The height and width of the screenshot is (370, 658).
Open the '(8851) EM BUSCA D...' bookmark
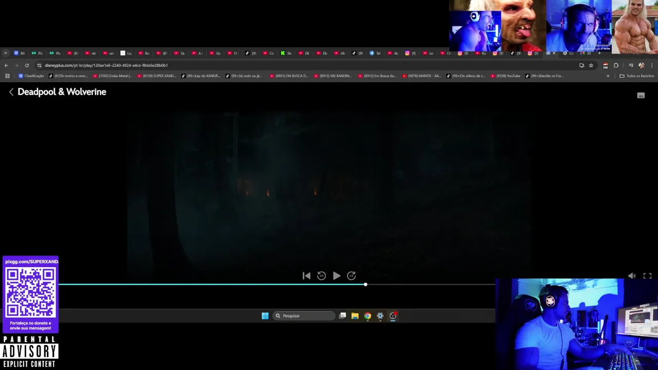pyautogui.click(x=289, y=76)
